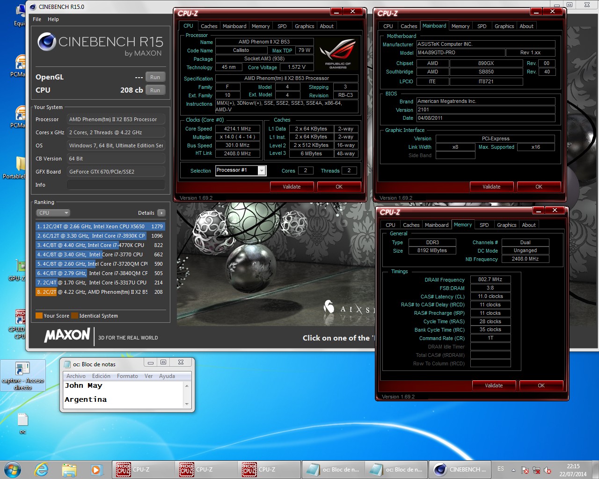Image resolution: width=599 pixels, height=479 pixels.
Task: Switch to Caches tab in first CPU-Z
Action: tap(209, 26)
